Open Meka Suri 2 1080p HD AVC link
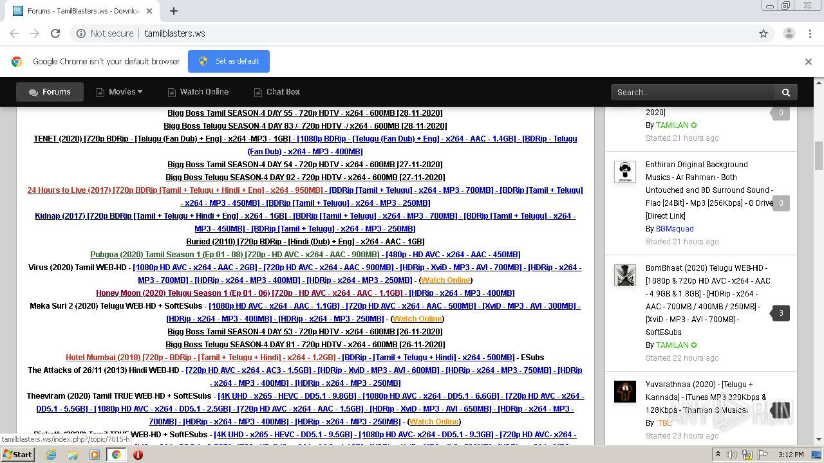 point(272,306)
